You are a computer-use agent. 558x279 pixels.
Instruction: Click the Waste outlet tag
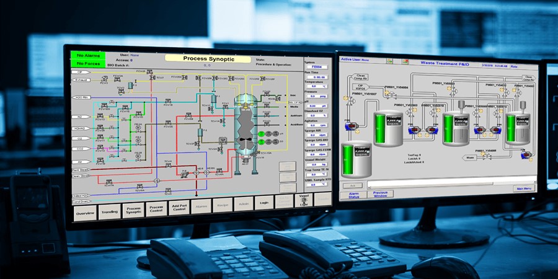pyautogui.click(x=470, y=157)
